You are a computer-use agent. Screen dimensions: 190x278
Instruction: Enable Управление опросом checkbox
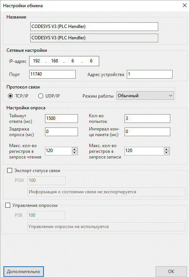(8, 205)
